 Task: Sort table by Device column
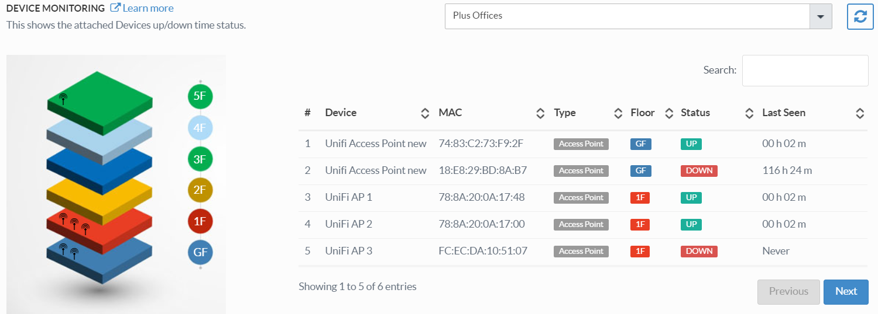pyautogui.click(x=425, y=113)
